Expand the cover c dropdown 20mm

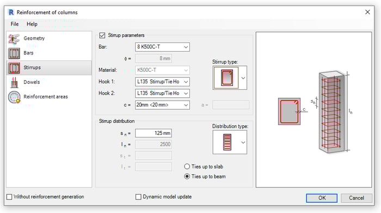162,105
